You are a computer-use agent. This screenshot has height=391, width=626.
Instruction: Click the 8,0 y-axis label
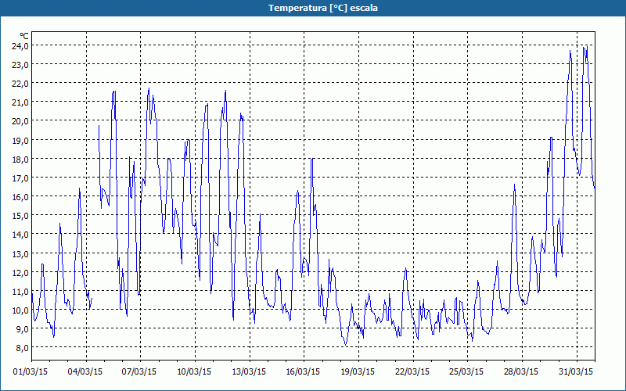(22, 348)
